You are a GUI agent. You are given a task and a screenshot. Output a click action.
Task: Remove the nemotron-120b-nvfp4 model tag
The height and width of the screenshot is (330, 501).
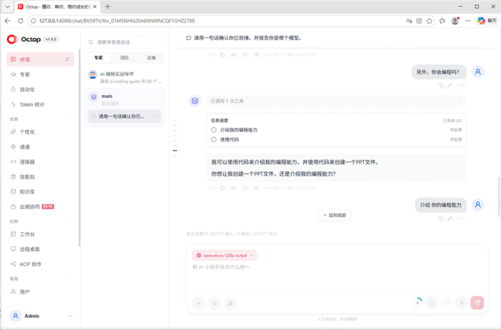[251, 255]
